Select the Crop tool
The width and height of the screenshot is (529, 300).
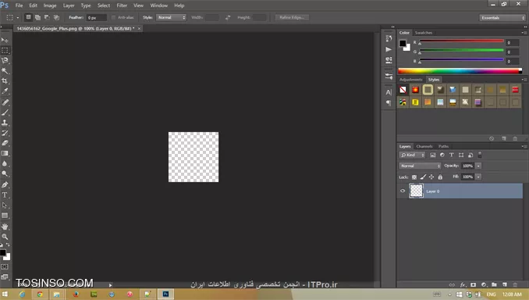click(5, 80)
